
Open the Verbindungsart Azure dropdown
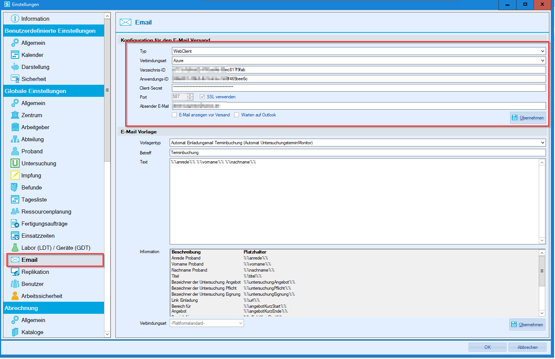[x=359, y=60]
